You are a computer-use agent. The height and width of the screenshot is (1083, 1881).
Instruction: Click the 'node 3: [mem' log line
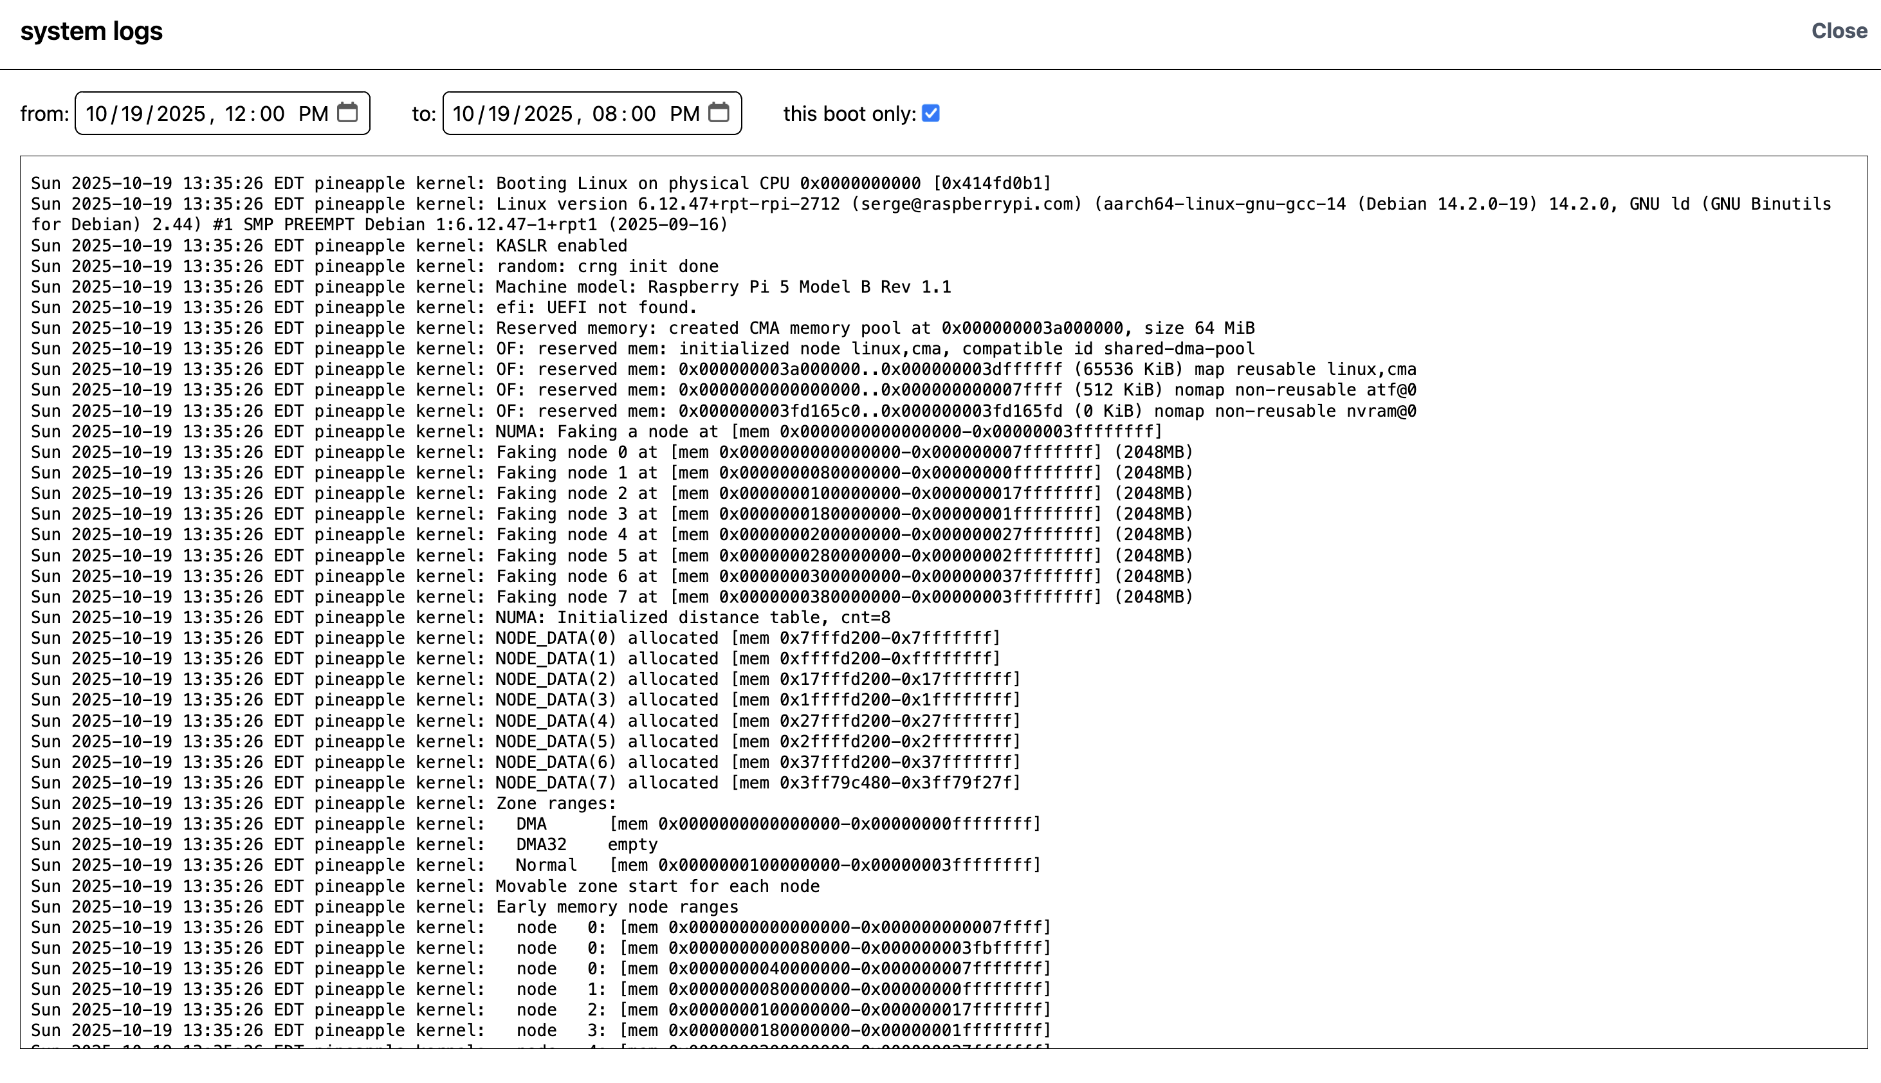tap(541, 1030)
